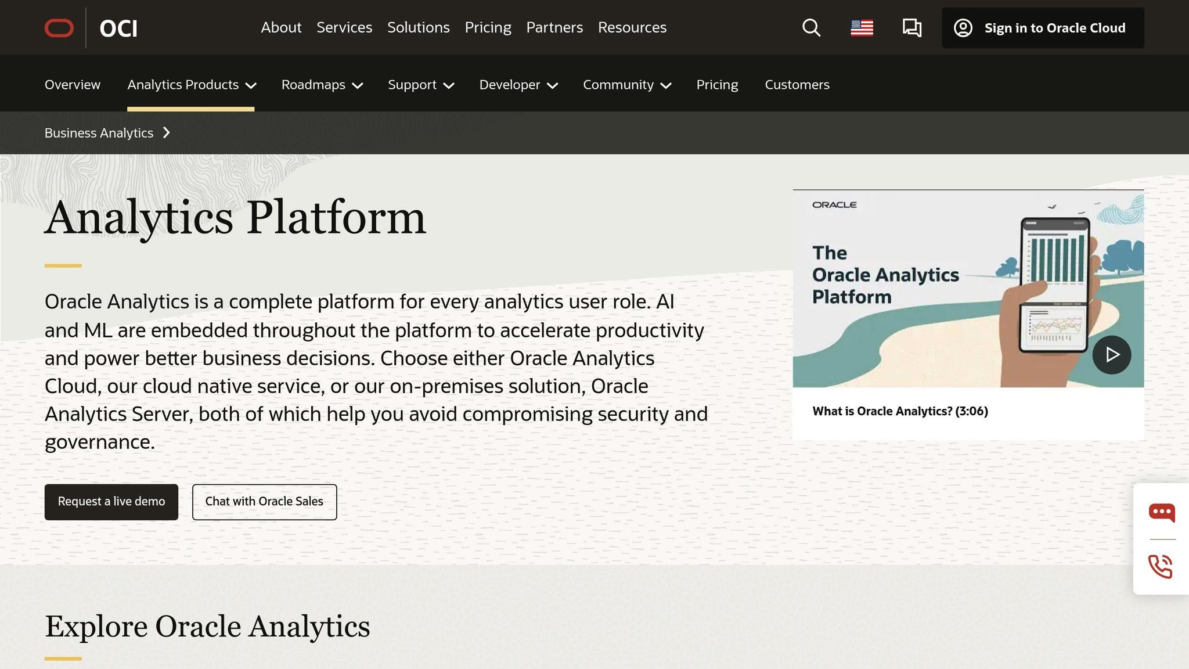Open the contact chat icon near Sign in
This screenshot has height=669, width=1189.
point(911,27)
